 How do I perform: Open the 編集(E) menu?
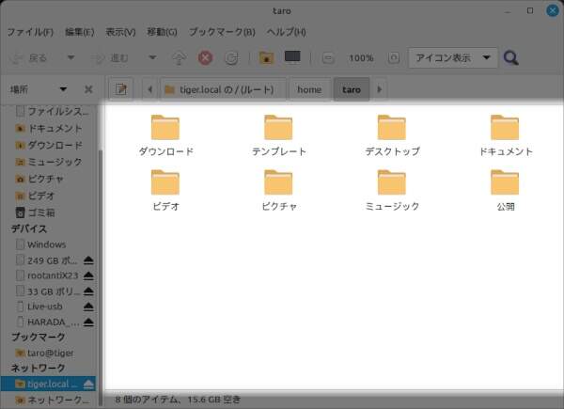pos(80,32)
